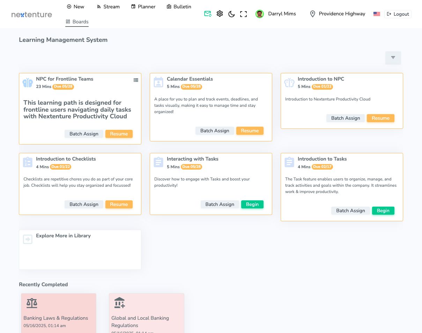Open the settings gear icon
The width and height of the screenshot is (422, 333).
pyautogui.click(x=220, y=14)
